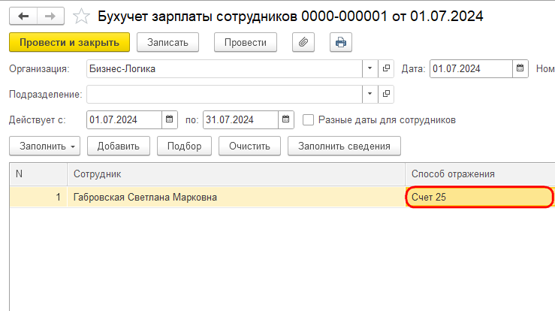Image resolution: width=555 pixels, height=311 pixels.
Task: Edit the Действует с date field
Action: (x=124, y=119)
